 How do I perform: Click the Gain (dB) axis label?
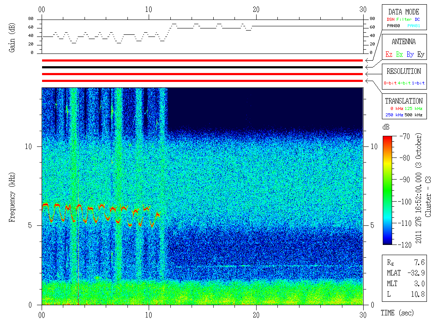(11, 38)
